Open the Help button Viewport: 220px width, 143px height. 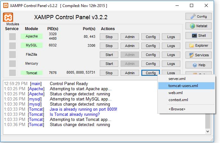[x=198, y=65]
